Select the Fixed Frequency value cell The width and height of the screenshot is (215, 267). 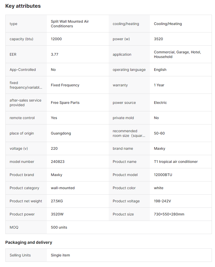65,85
